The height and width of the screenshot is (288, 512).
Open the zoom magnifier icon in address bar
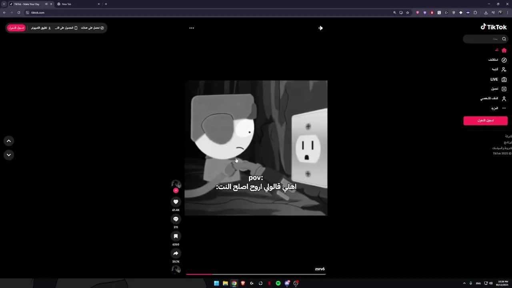pyautogui.click(x=394, y=12)
